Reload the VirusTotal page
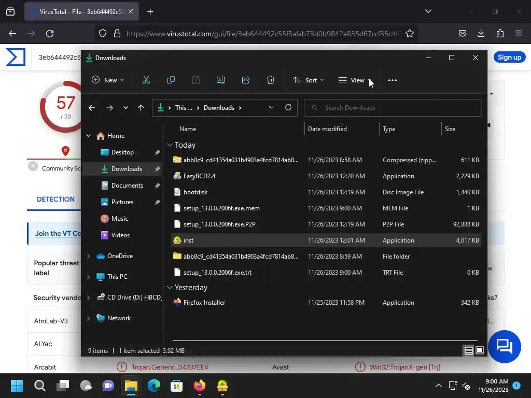This screenshot has width=531, height=398. (50, 34)
